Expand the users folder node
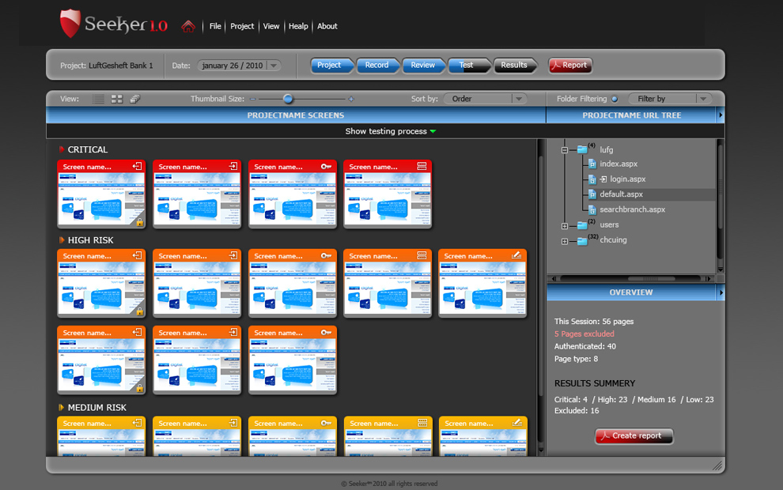The width and height of the screenshot is (783, 490). click(565, 225)
